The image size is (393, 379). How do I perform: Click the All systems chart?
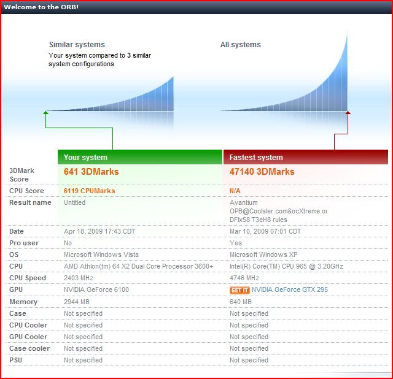[284, 72]
